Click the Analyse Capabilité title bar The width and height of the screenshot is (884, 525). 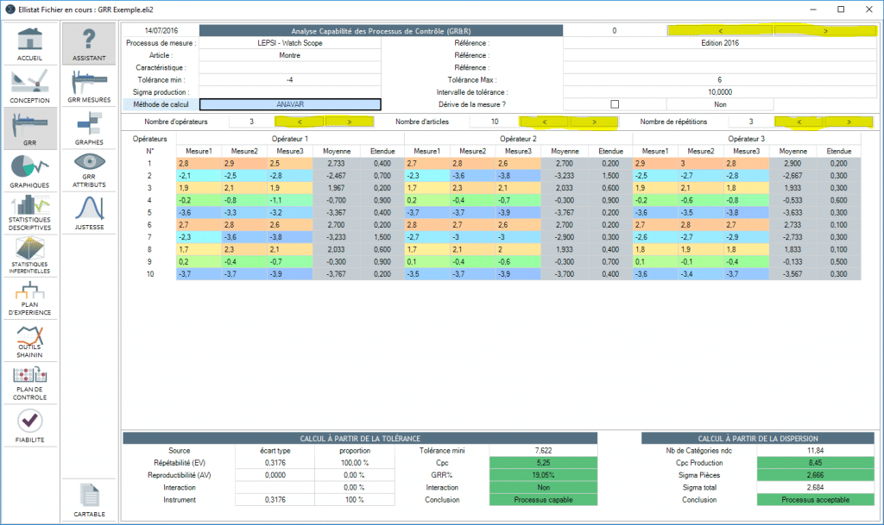(x=381, y=31)
